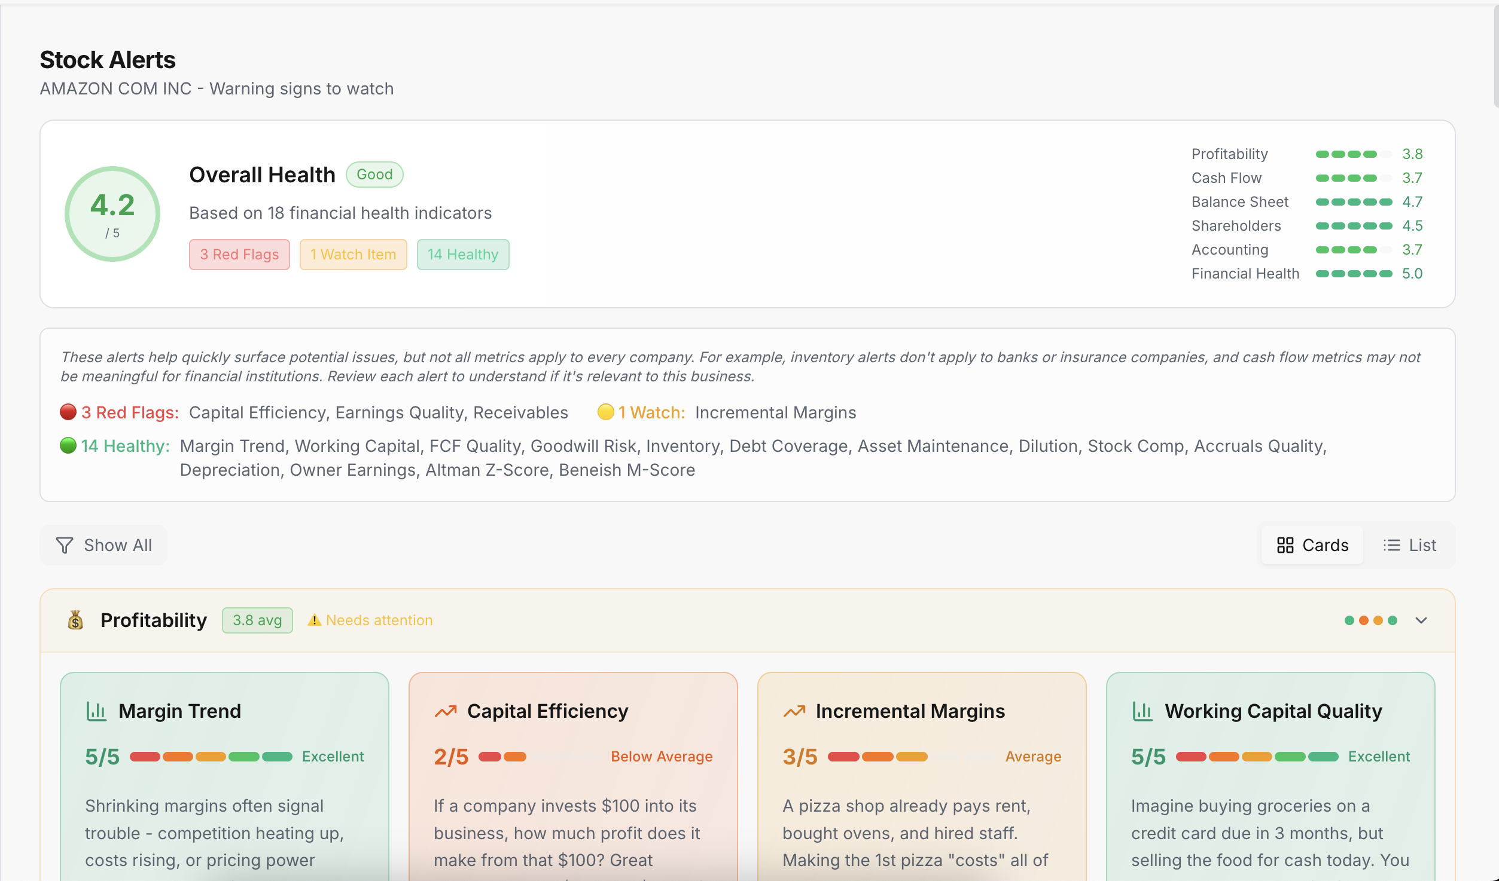
Task: Toggle the 14 Healthy filter badge
Action: pos(462,254)
